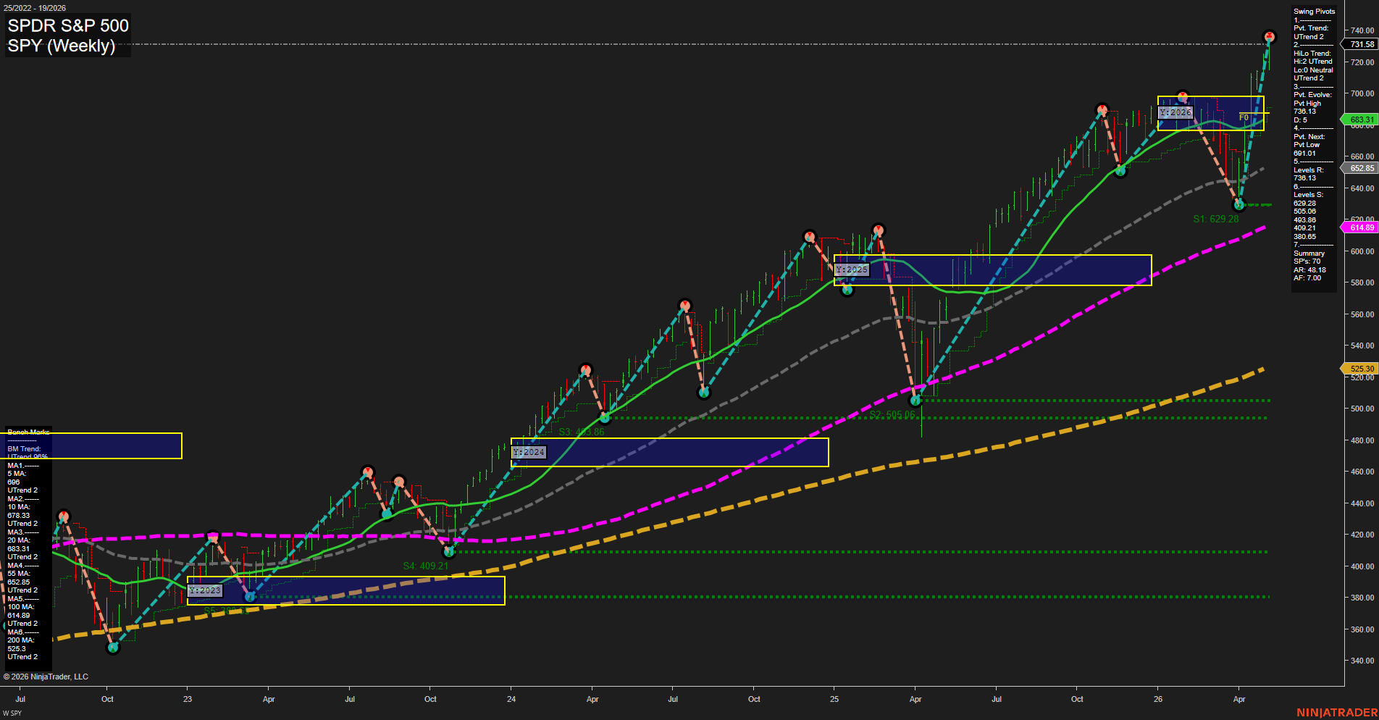The width and height of the screenshot is (1379, 720).
Task: Click the 100 MA: entry in Bench Marks
Action: (x=21, y=607)
